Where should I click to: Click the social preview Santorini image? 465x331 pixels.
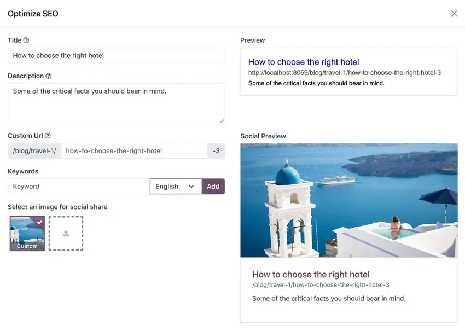[349, 200]
